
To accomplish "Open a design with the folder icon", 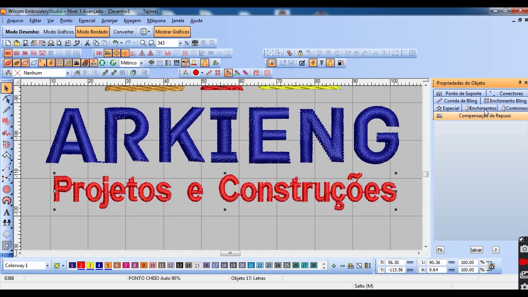I will point(16,43).
